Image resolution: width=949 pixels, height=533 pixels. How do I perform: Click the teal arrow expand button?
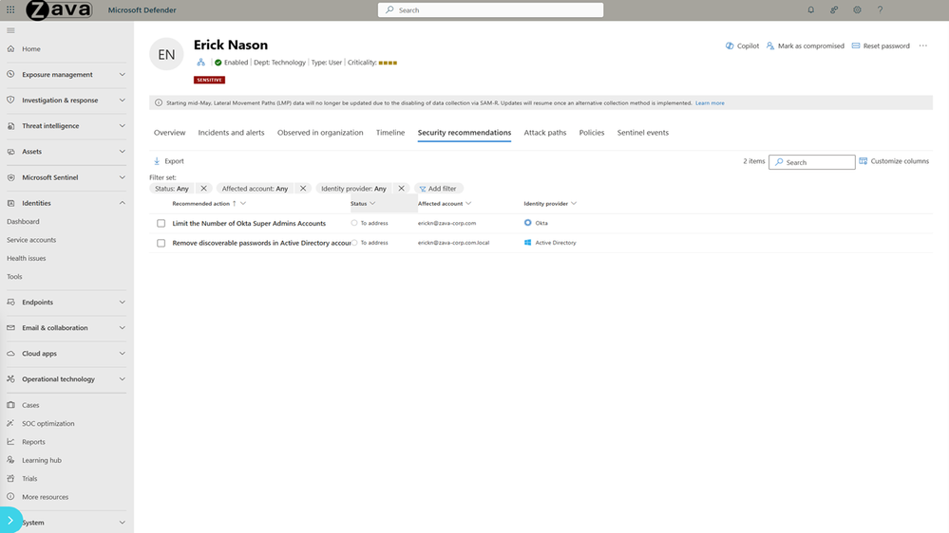pos(10,521)
